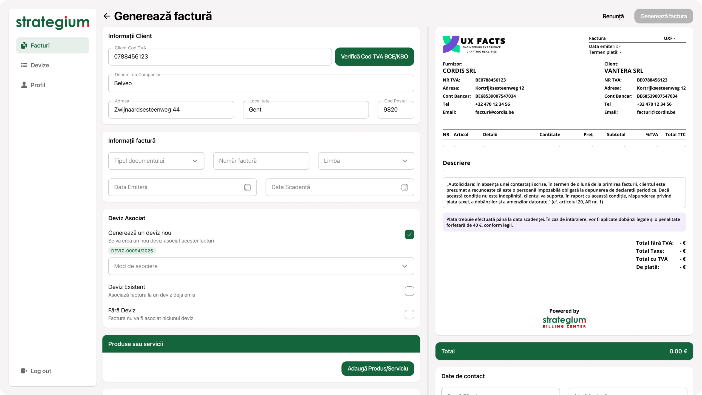Image resolution: width=702 pixels, height=395 pixels.
Task: Go to Devize in sidebar
Action: [53, 65]
